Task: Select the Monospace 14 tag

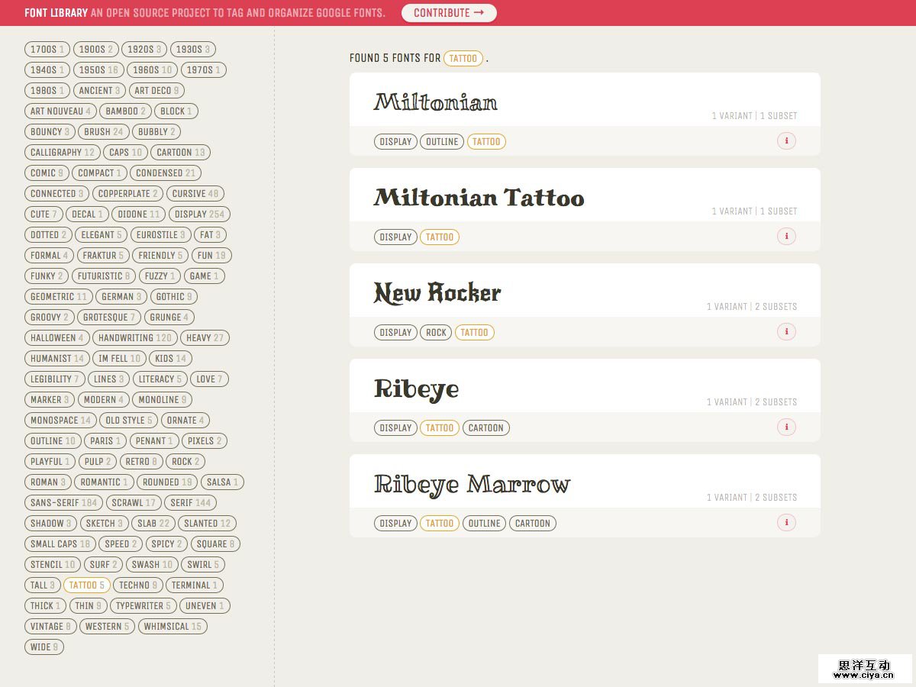Action: (x=60, y=421)
